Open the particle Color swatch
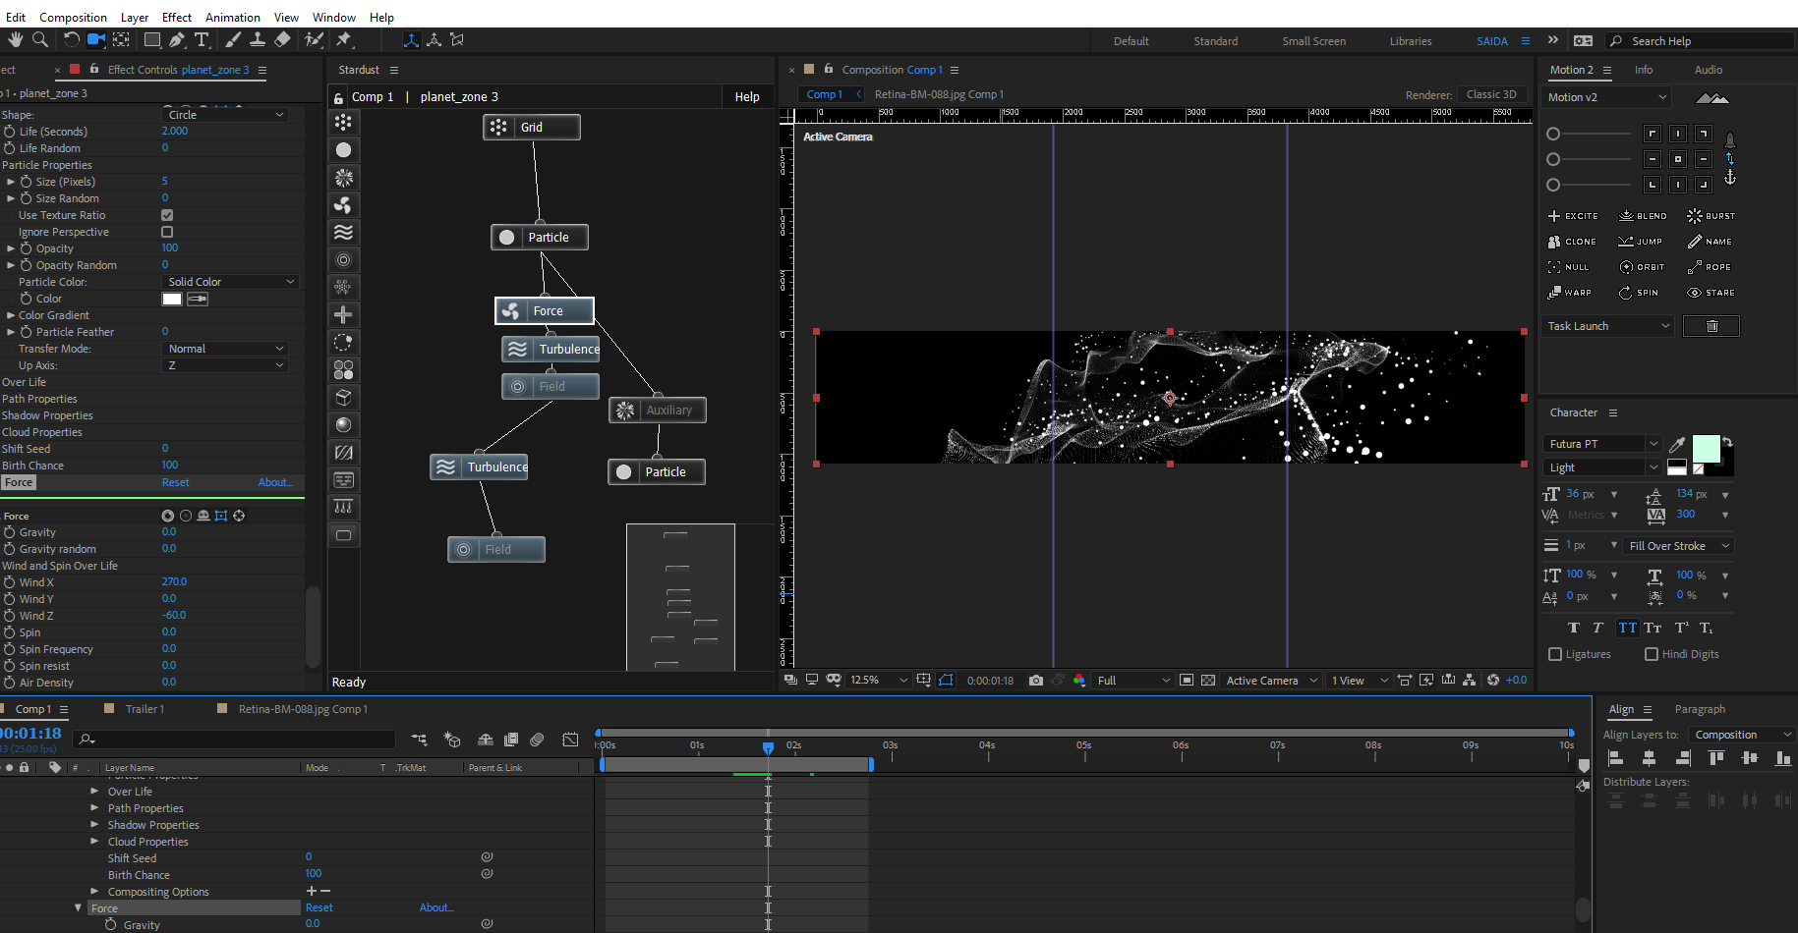This screenshot has width=1798, height=933. tap(172, 299)
